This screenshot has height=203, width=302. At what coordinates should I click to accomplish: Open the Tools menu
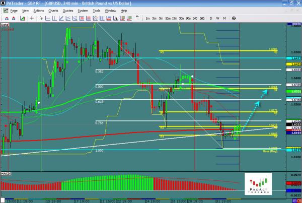click(97, 10)
